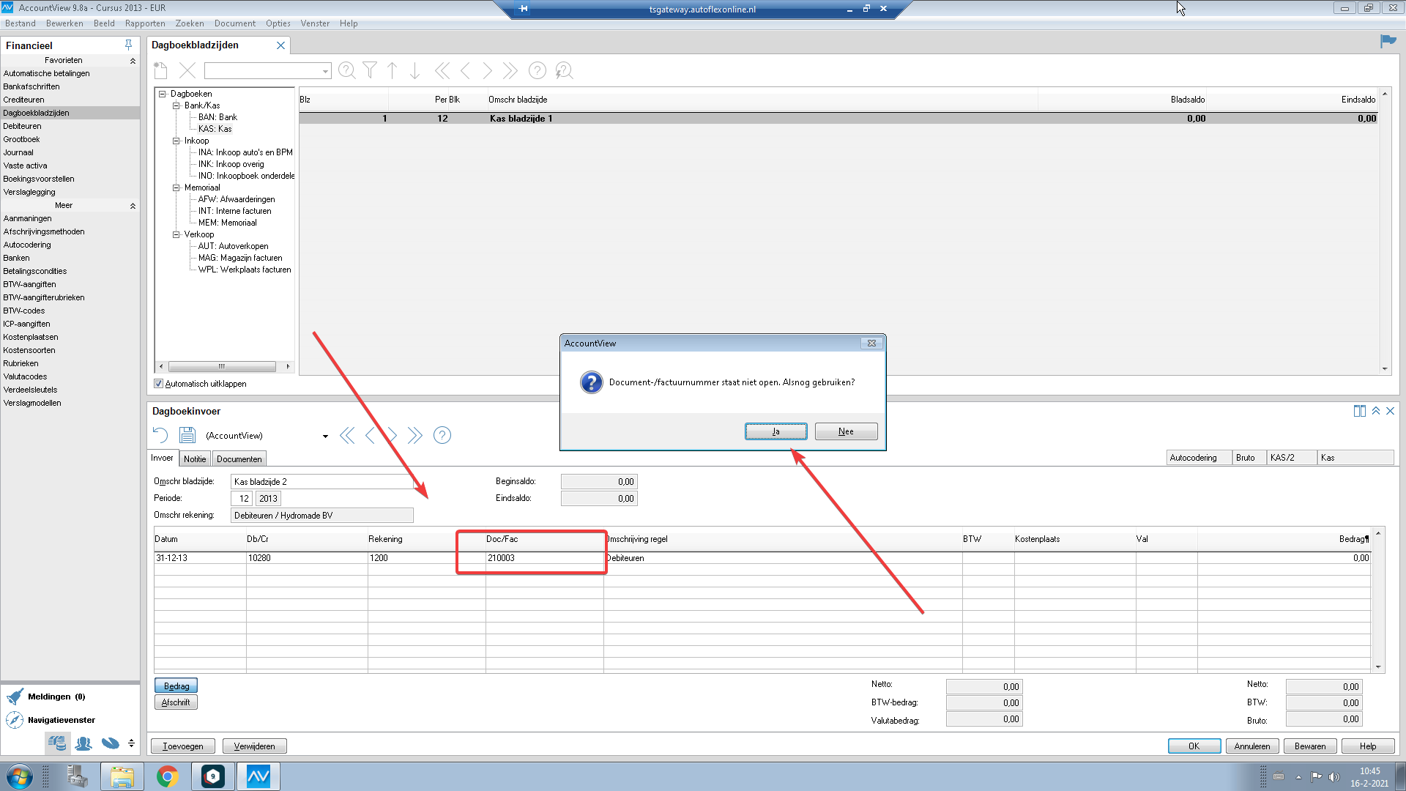Go to first record in Dagboekbladzijden toolbar
The image size is (1406, 791).
(x=442, y=70)
